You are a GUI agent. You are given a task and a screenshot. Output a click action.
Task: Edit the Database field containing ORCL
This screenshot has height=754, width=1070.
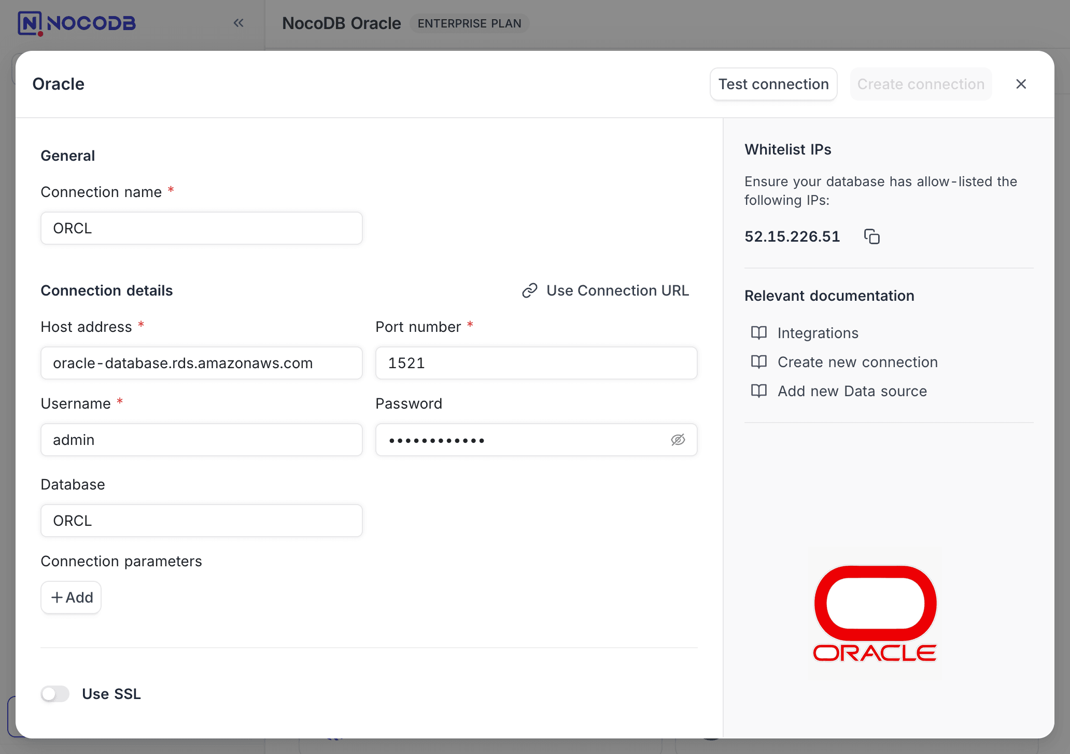pos(202,521)
